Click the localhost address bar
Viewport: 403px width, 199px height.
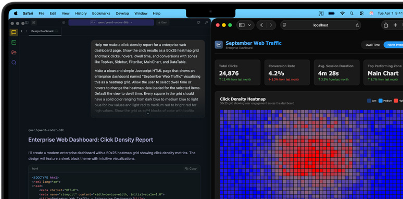[321, 25]
